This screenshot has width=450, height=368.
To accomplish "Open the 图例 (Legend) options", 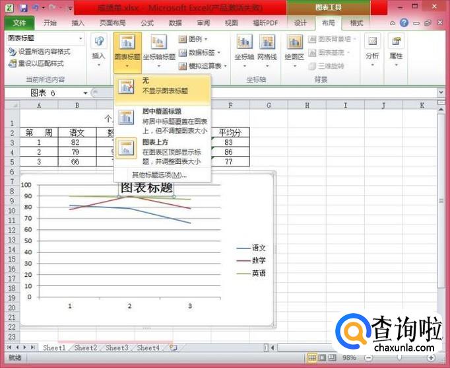I will pyautogui.click(x=195, y=40).
